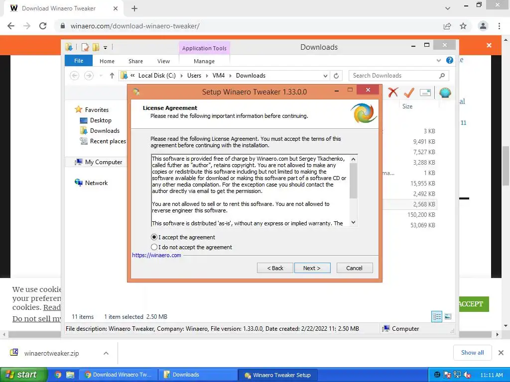
Task: Expand address bar history dropdown
Action: point(325,76)
